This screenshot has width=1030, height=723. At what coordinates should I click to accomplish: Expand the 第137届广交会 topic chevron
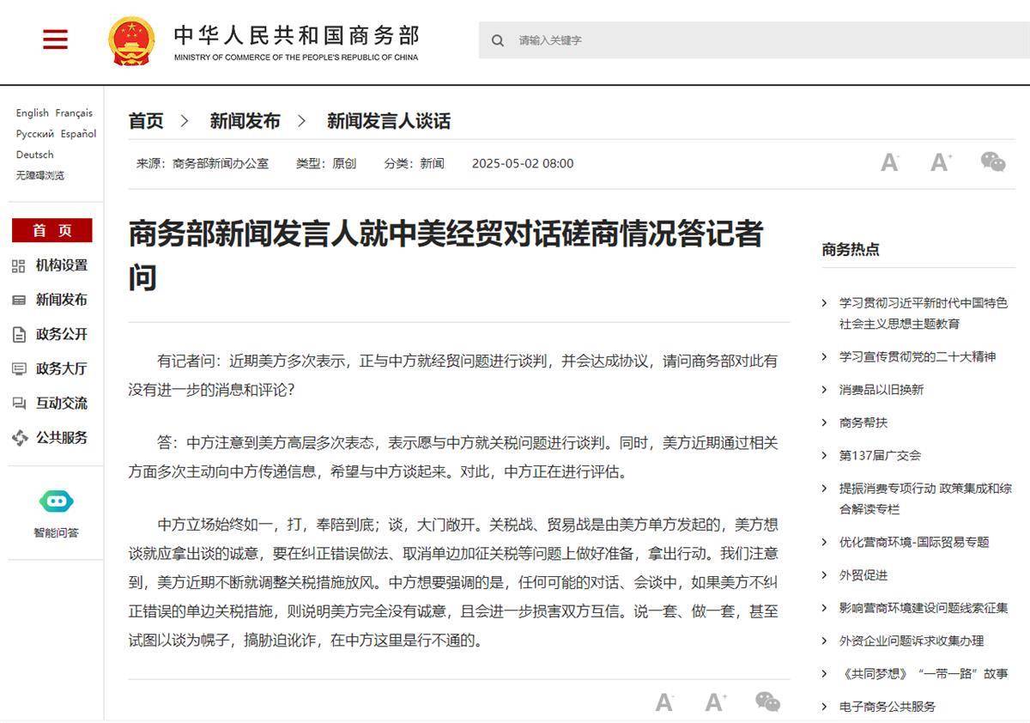[825, 455]
